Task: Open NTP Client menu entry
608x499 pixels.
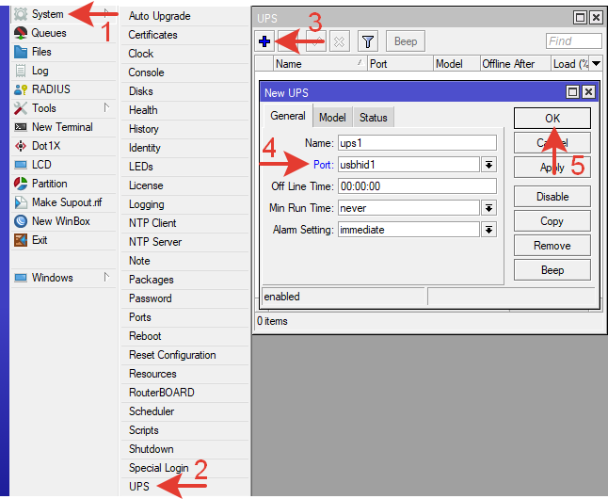Action: [185, 223]
